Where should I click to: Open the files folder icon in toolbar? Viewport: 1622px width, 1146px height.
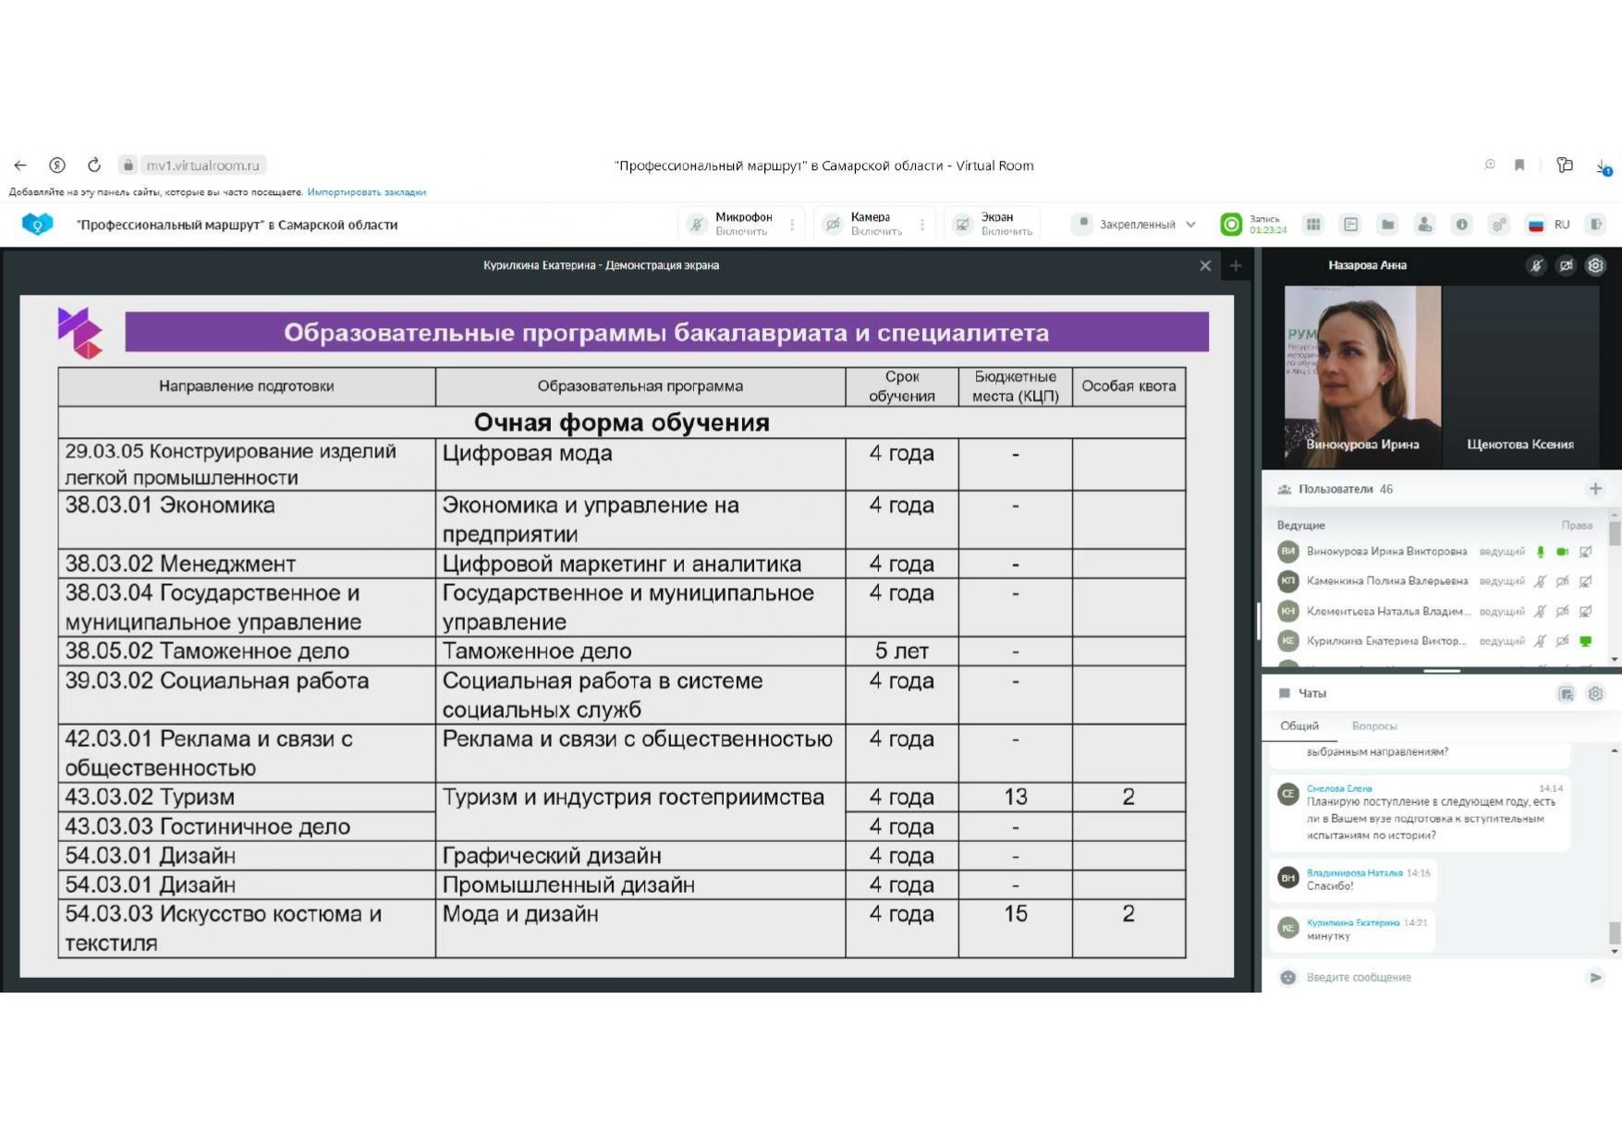(x=1387, y=225)
